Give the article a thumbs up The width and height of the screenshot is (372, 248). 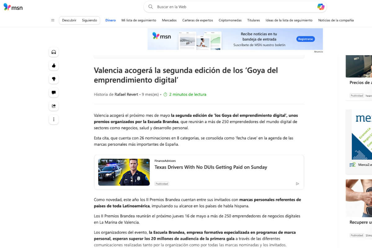[x=54, y=66]
